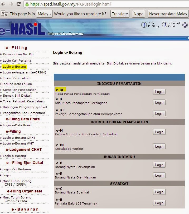Click the Nope button
Screen dimensions: 189x214
pyautogui.click(x=138, y=14)
